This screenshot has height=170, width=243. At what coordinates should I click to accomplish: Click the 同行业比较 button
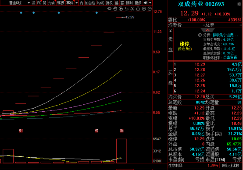tap(231, 166)
